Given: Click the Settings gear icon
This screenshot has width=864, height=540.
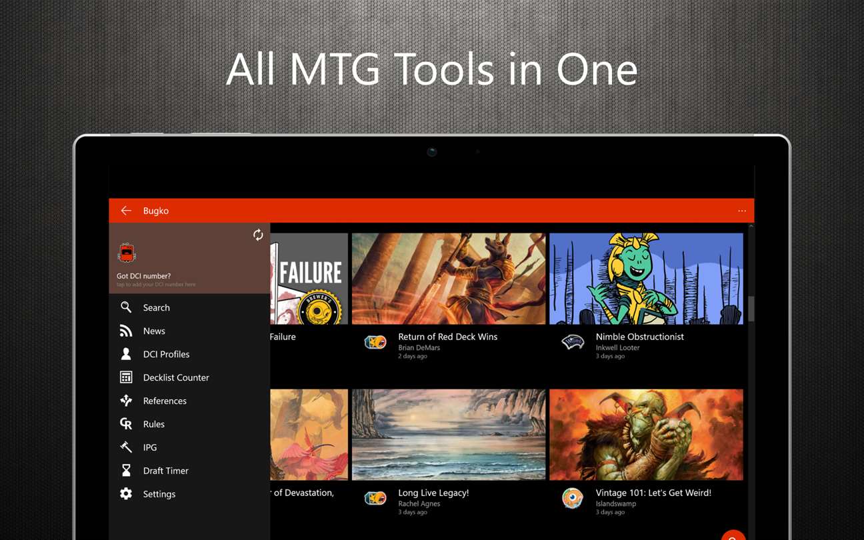Looking at the screenshot, I should pyautogui.click(x=126, y=494).
